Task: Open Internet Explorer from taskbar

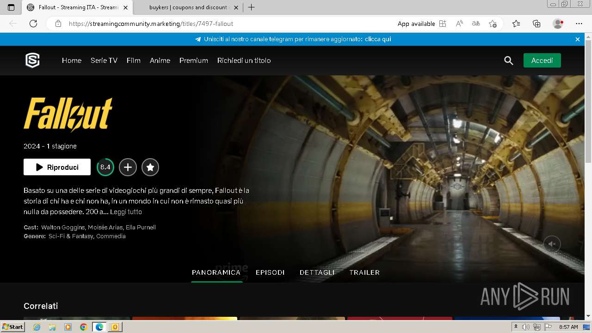Action: pyautogui.click(x=37, y=327)
